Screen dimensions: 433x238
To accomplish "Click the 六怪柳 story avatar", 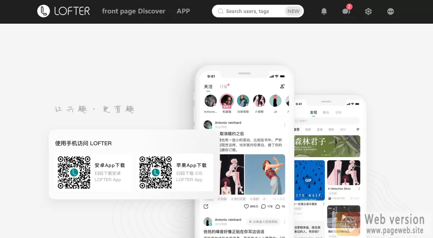I will coord(259,101).
